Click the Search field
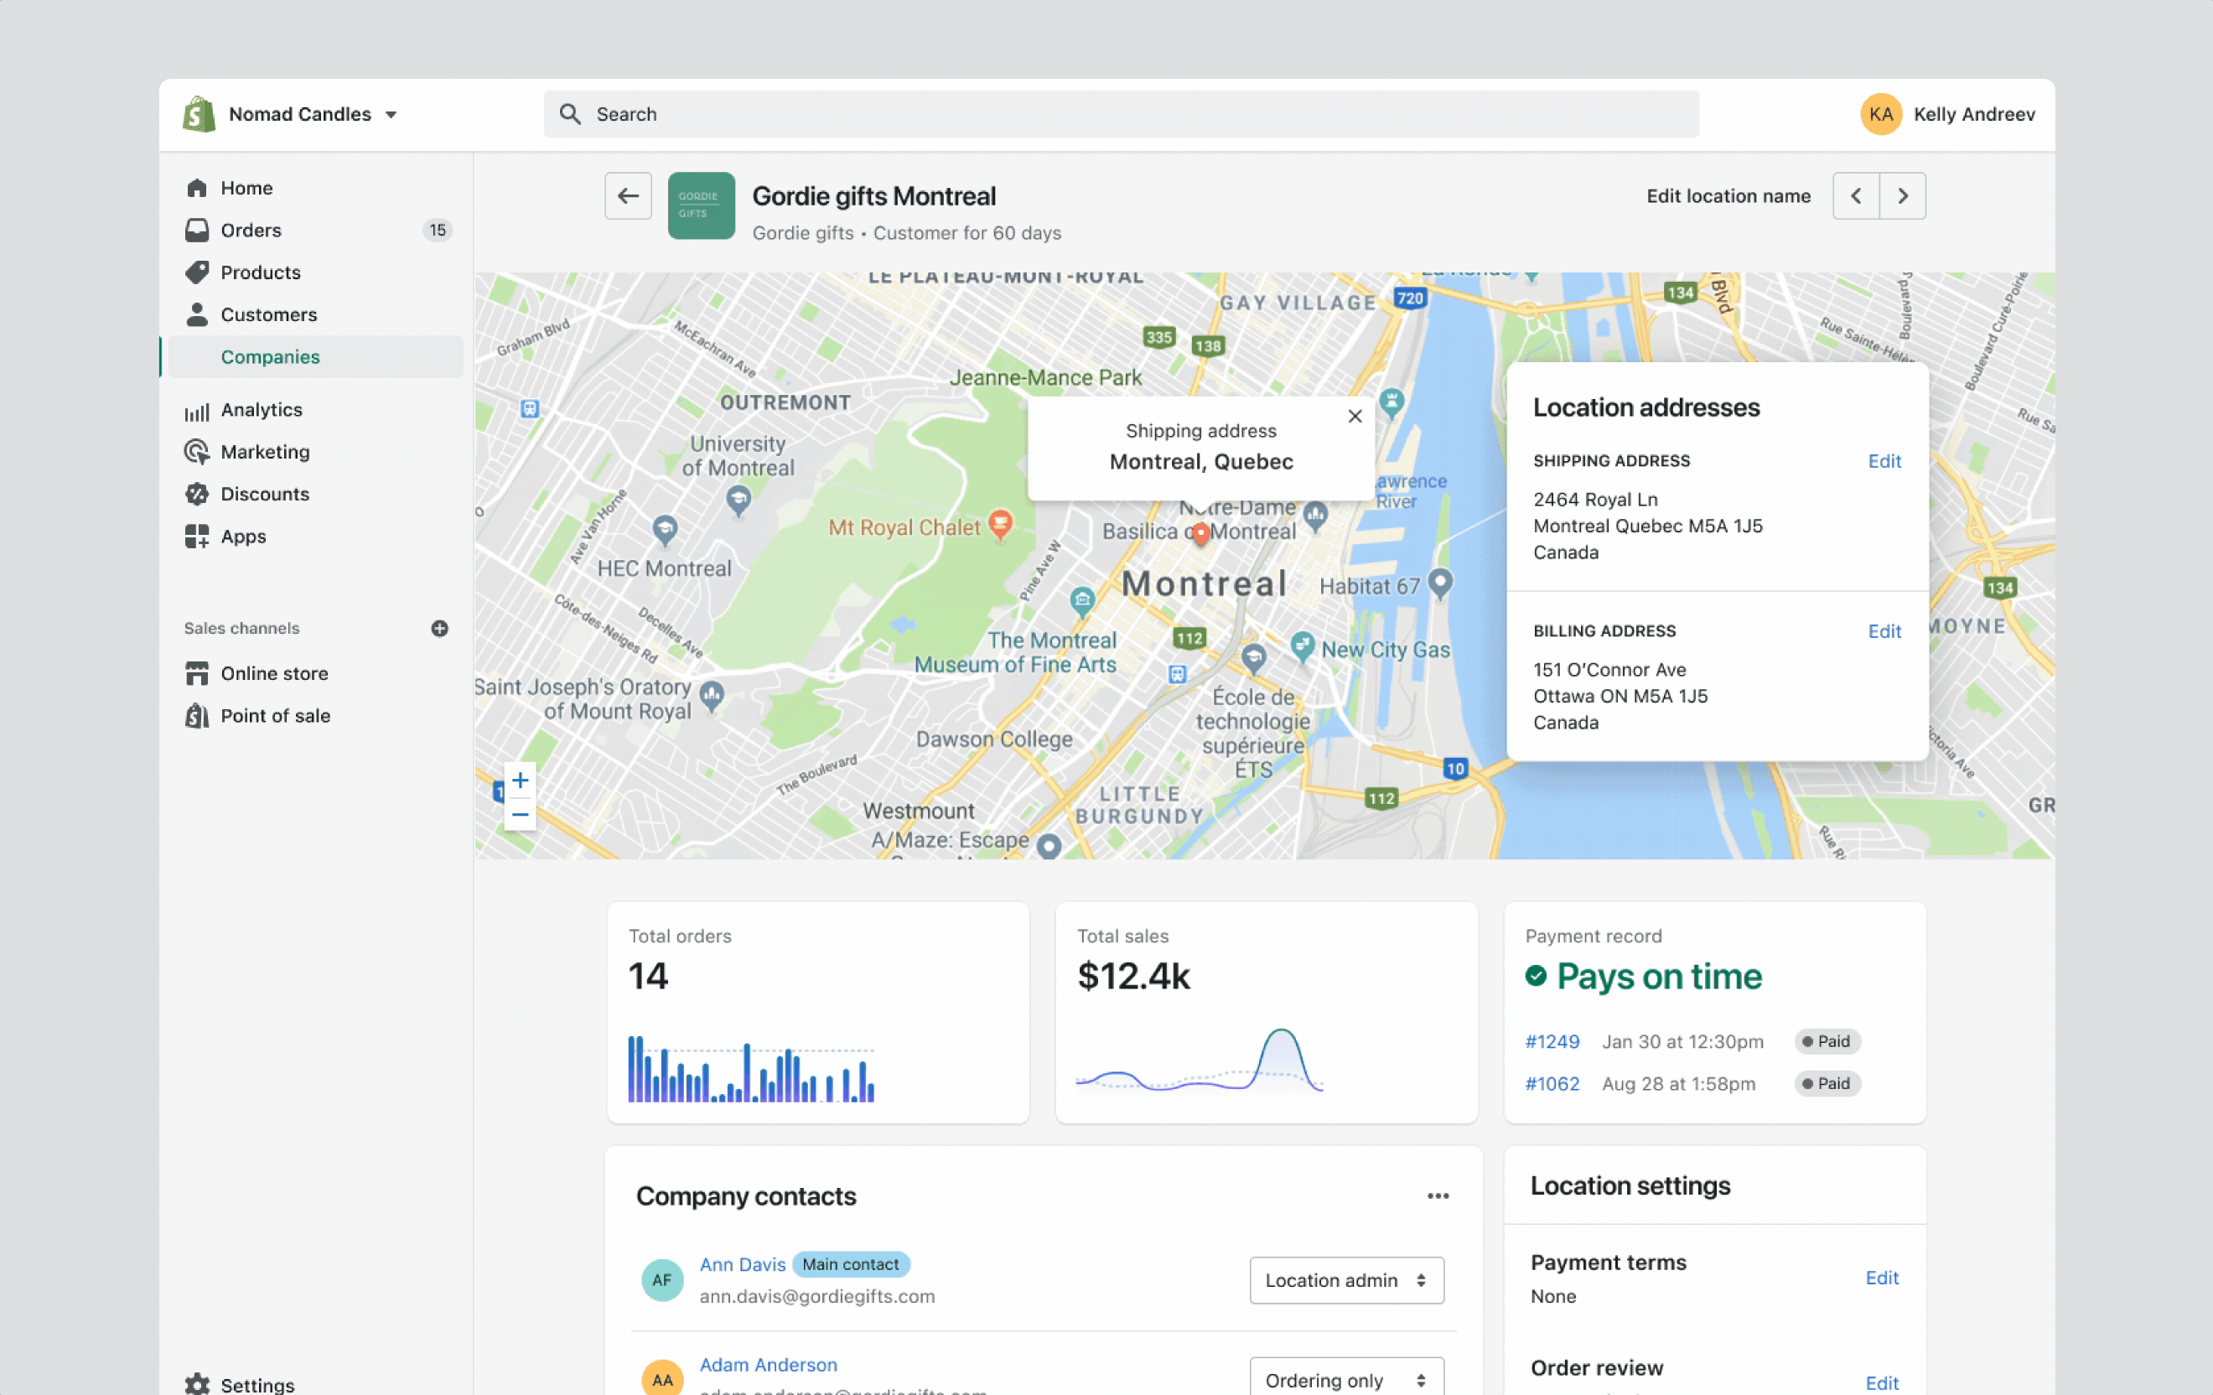2213x1395 pixels. point(1122,114)
